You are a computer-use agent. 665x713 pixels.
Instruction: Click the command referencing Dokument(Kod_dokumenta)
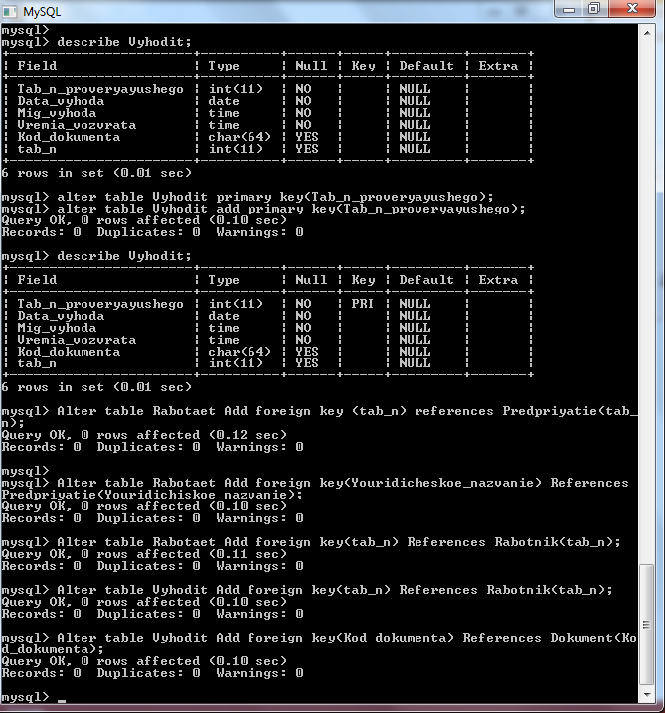[x=319, y=643]
